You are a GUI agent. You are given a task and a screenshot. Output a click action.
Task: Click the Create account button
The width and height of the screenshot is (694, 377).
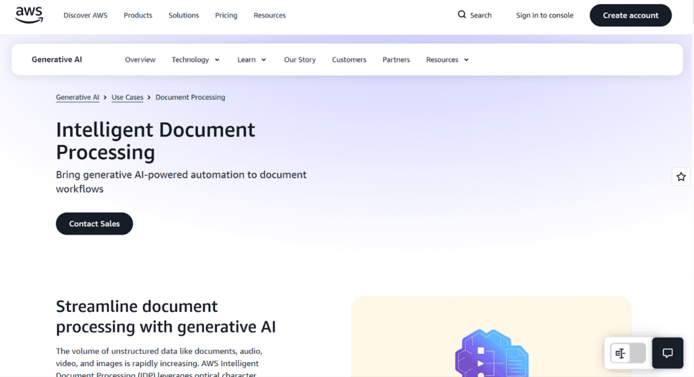coord(630,15)
